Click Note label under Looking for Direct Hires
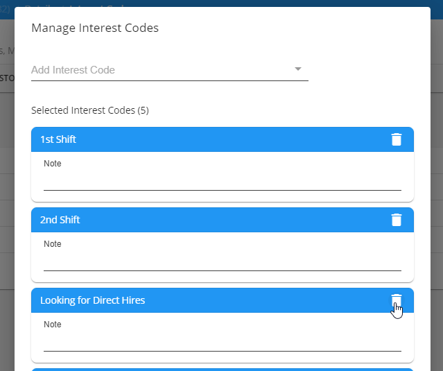Screen dimensions: 443x371 pos(53,325)
